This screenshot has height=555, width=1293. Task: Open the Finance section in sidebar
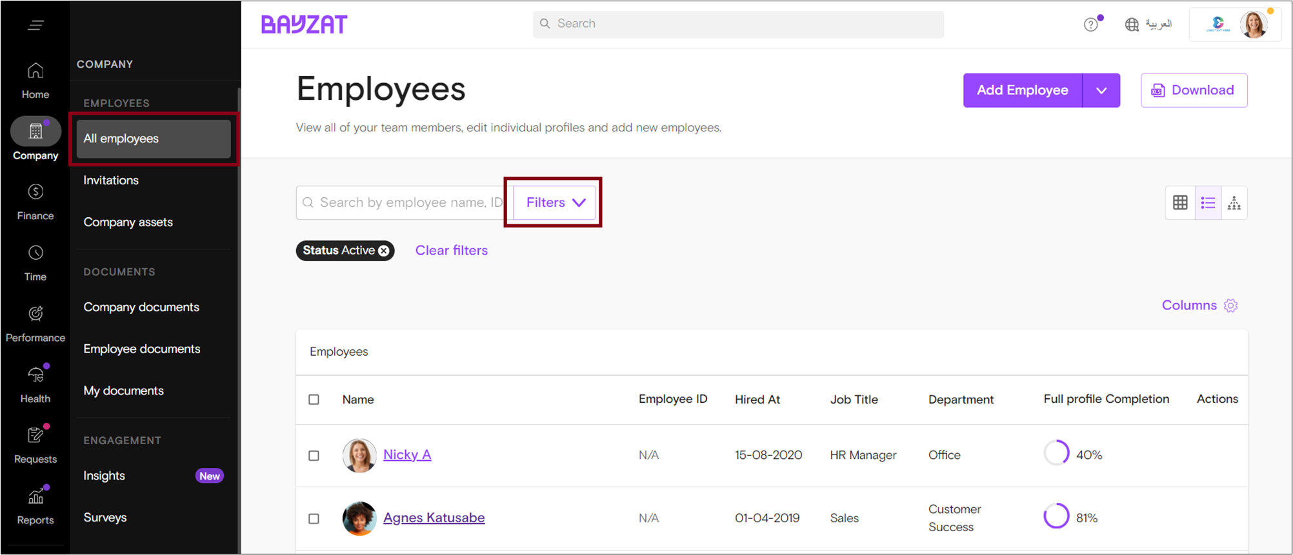point(35,201)
